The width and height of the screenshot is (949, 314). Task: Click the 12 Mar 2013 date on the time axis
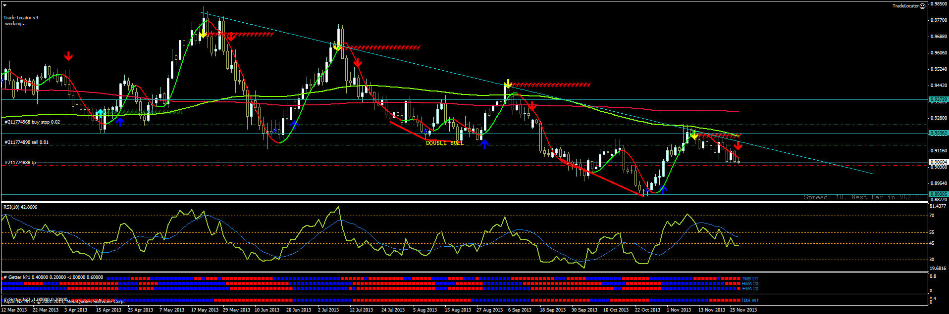point(14,310)
